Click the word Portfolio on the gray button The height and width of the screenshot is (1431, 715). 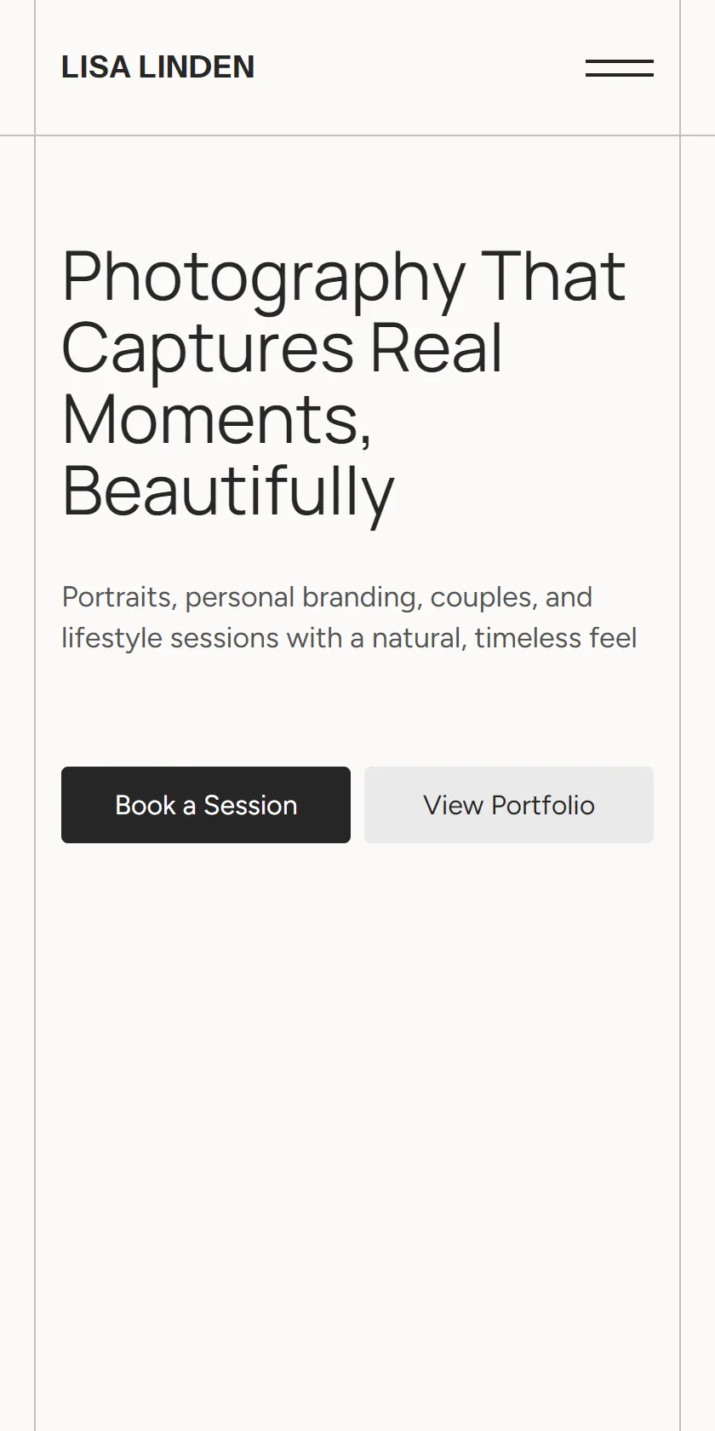point(543,805)
